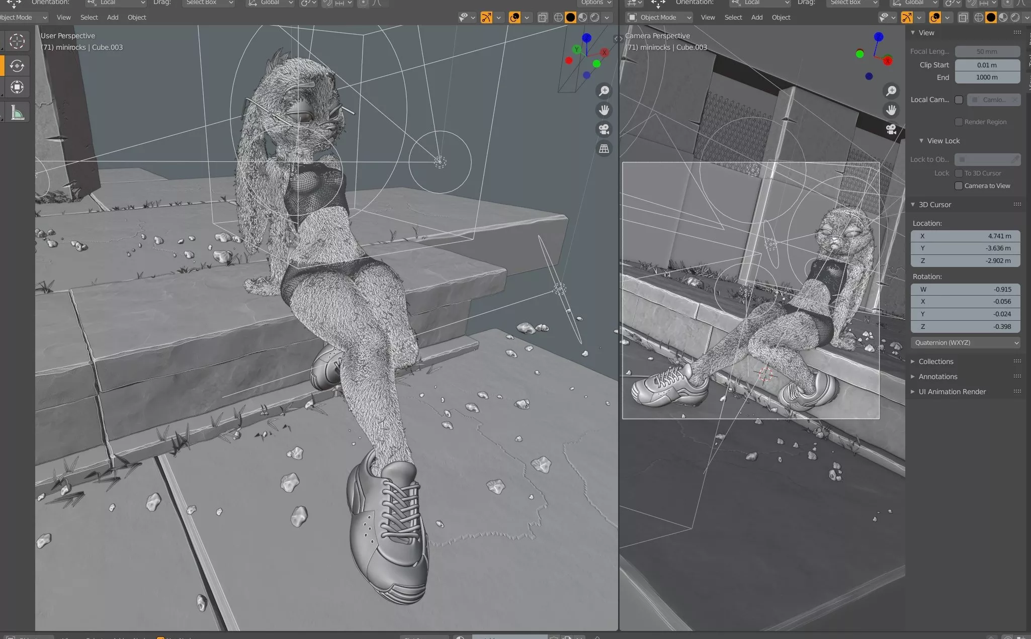Toggle show gizmo in left viewport
Viewport: 1031px width, 639px height.
pyautogui.click(x=486, y=18)
